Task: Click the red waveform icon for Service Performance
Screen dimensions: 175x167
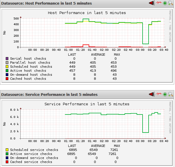Action: [x=159, y=94]
